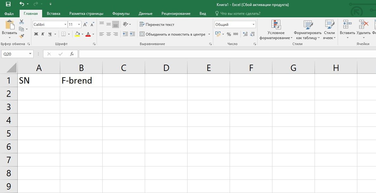Select cell B1 containing F-brend
The height and width of the screenshot is (193, 376).
(x=81, y=80)
